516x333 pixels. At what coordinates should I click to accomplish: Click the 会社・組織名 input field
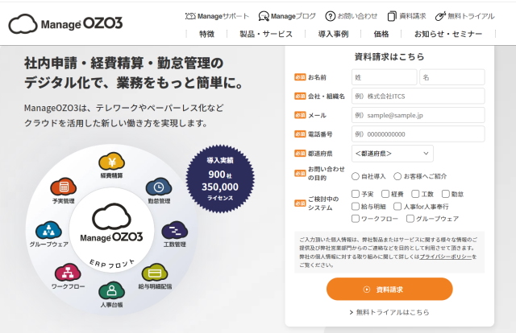[x=418, y=97]
